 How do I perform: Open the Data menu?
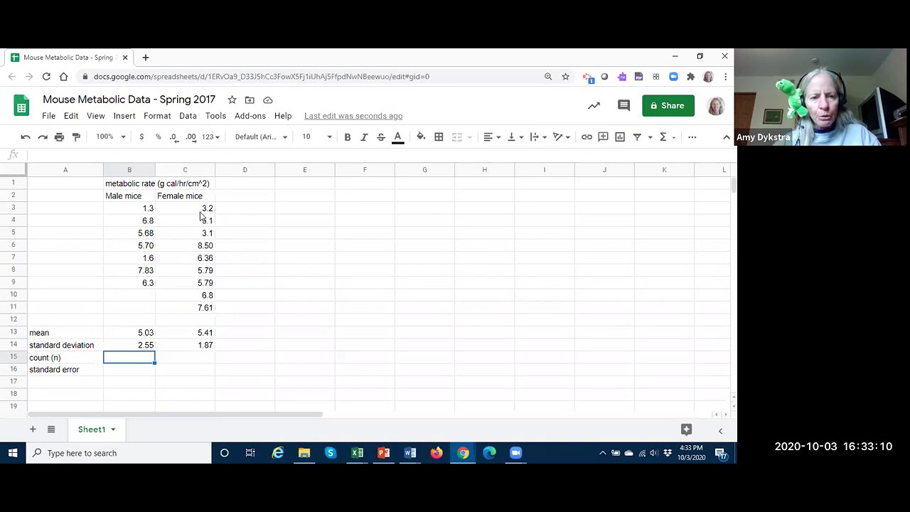coord(188,116)
